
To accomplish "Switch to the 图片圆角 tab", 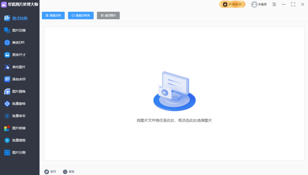I will tap(20, 91).
